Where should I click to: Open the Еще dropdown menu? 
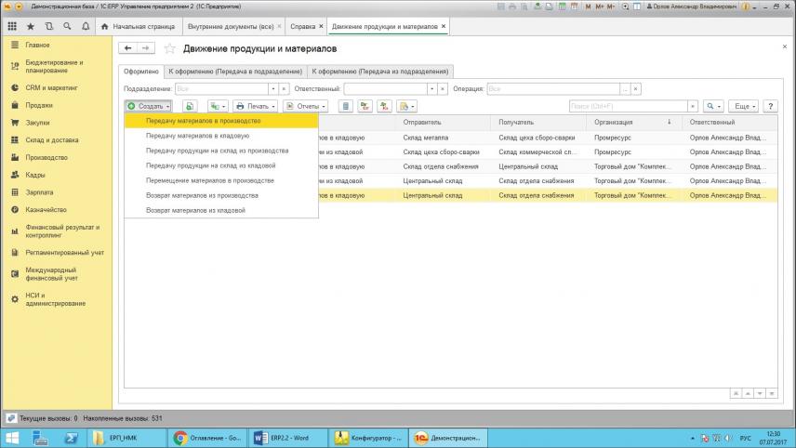[744, 106]
